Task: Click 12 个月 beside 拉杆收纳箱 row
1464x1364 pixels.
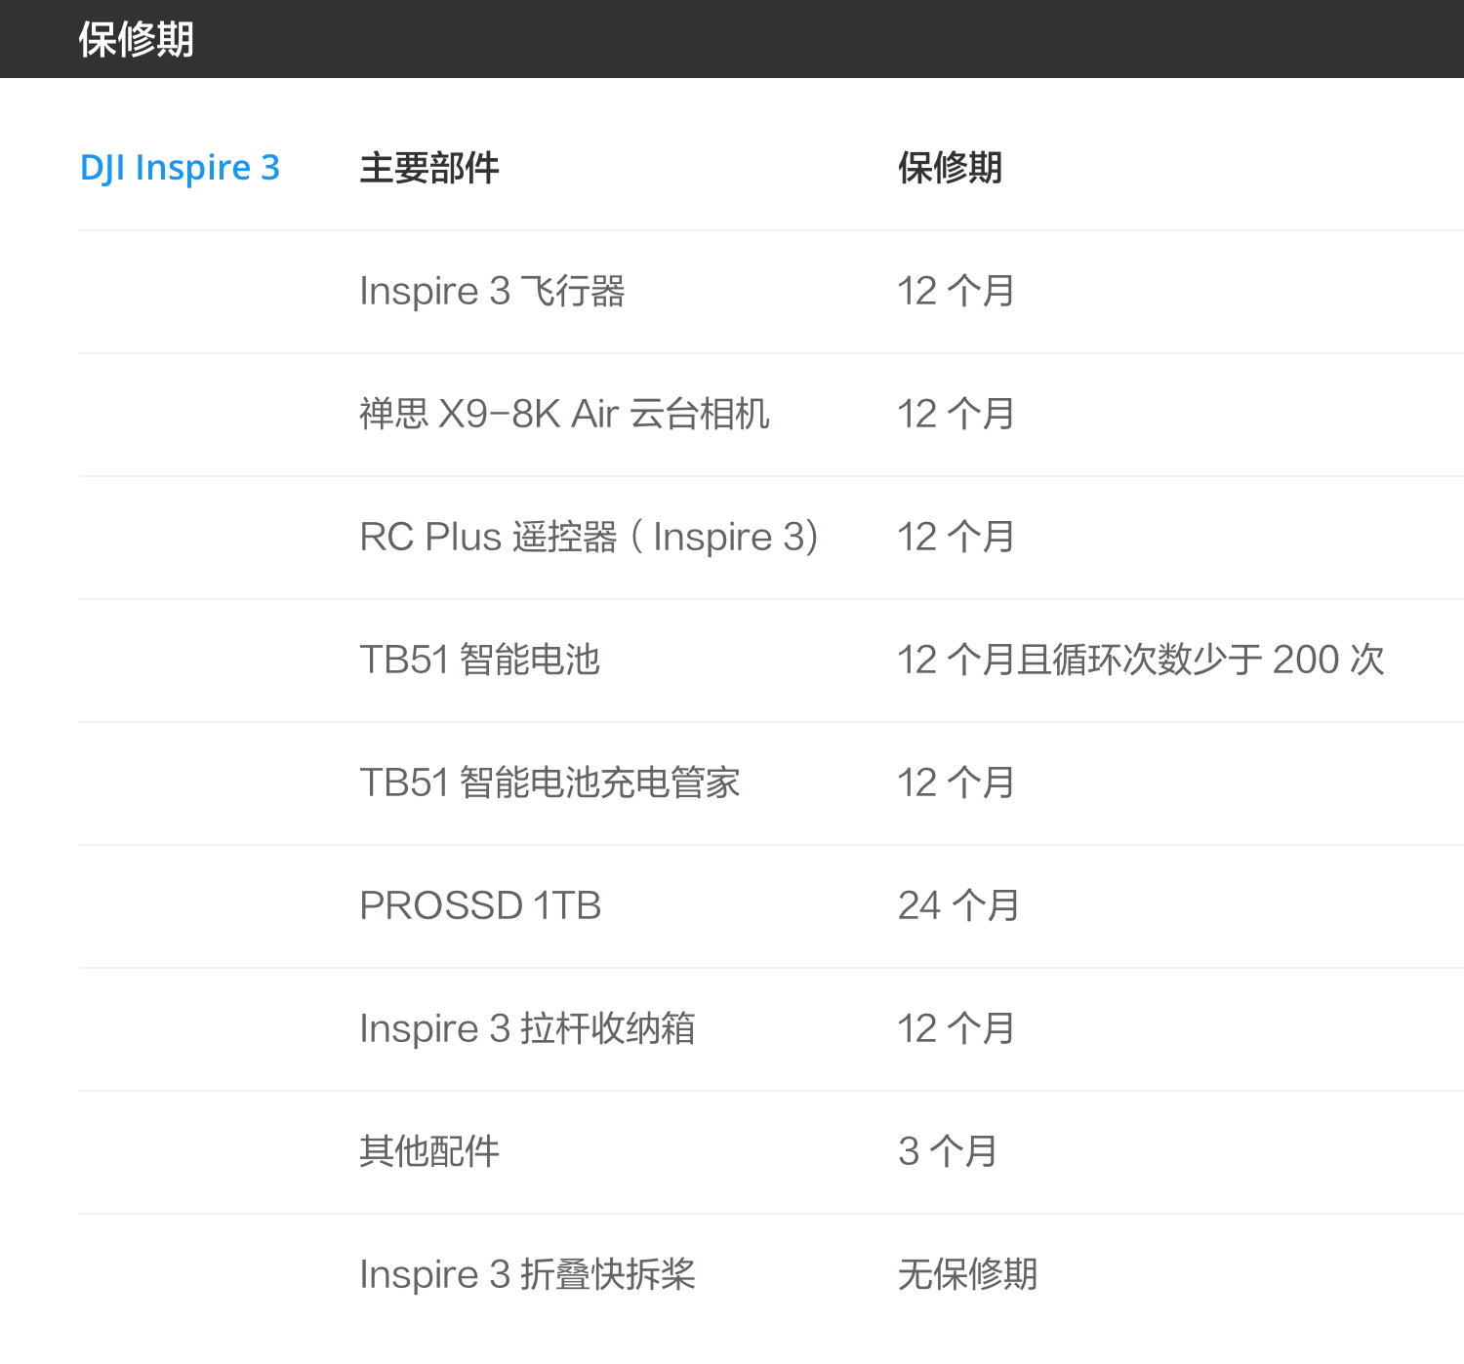Action: [x=956, y=1029]
